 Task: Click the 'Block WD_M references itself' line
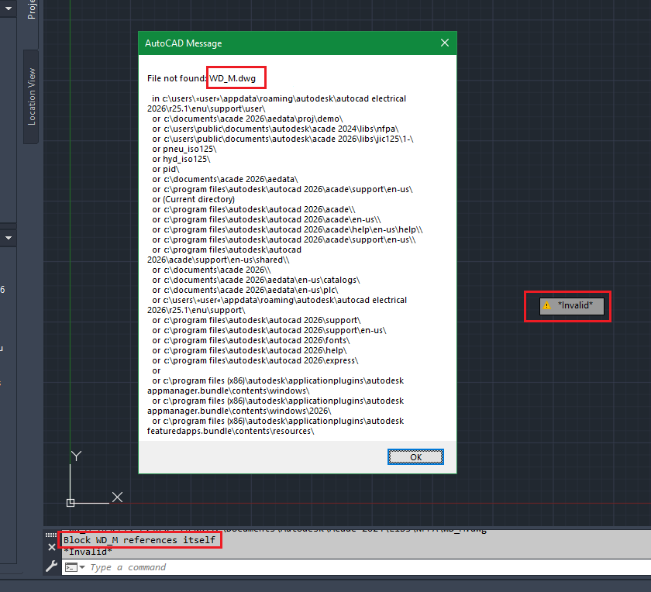point(139,539)
